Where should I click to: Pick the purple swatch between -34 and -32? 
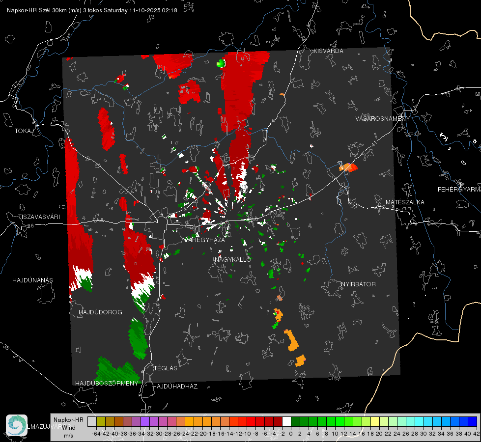tap(145, 421)
